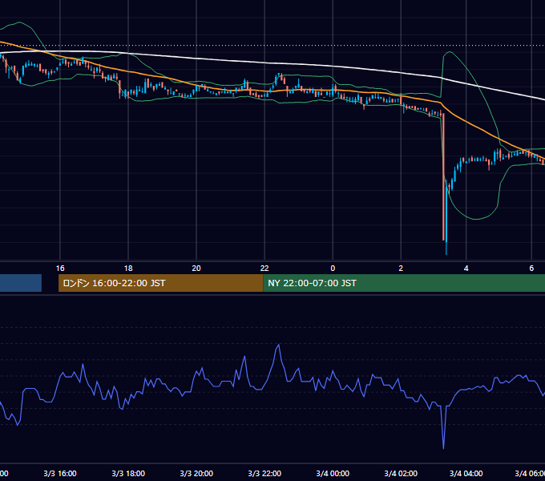Viewport: 545px width, 481px height.
Task: Click the 16 hour label on price chart axis
Action: (60, 269)
